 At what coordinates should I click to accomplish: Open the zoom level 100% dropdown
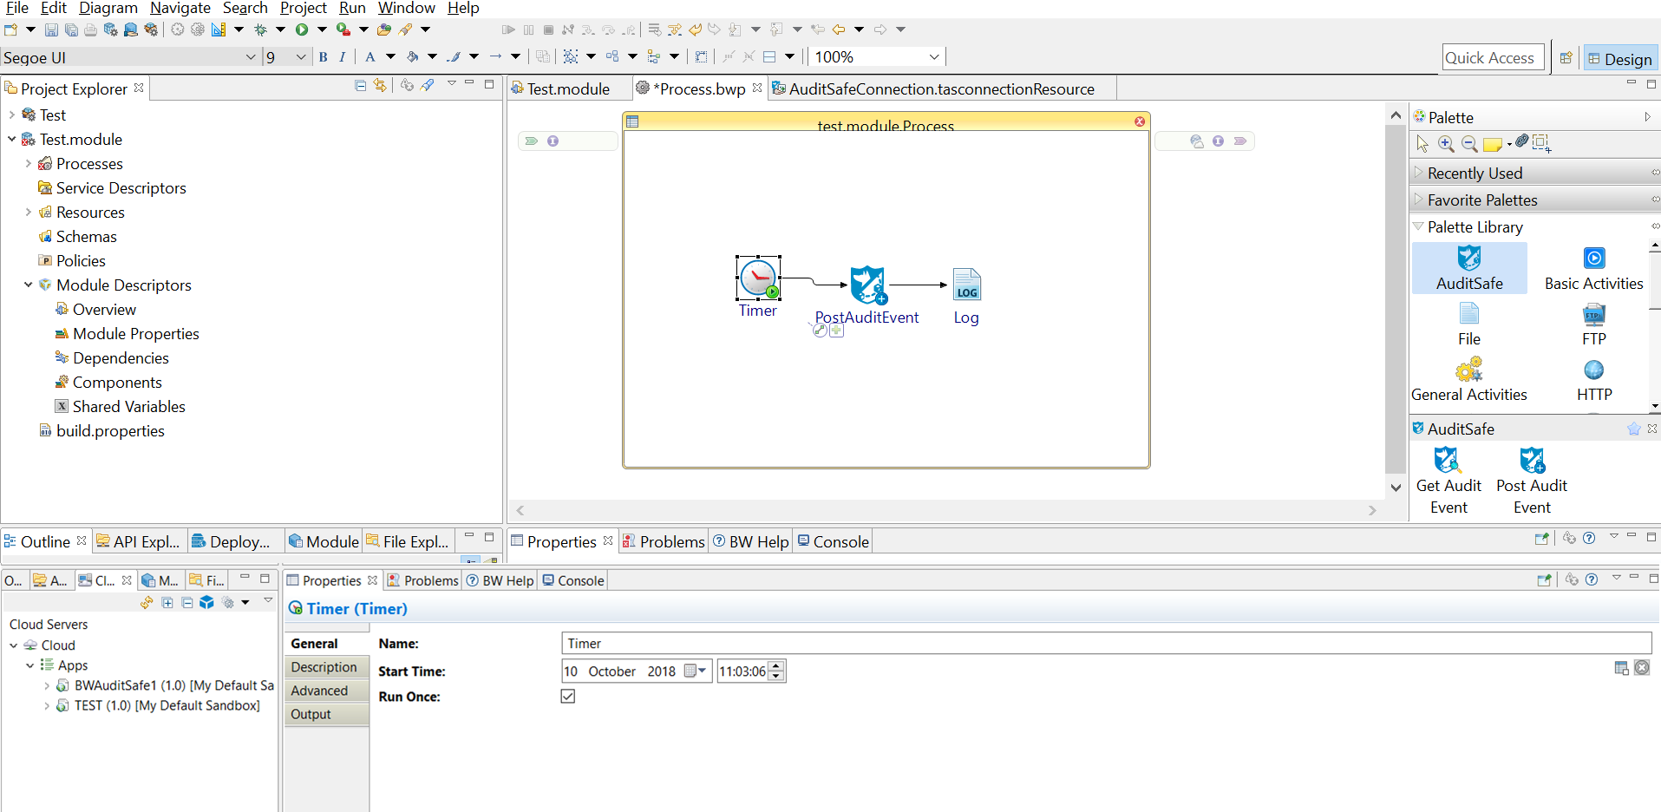pos(933,57)
